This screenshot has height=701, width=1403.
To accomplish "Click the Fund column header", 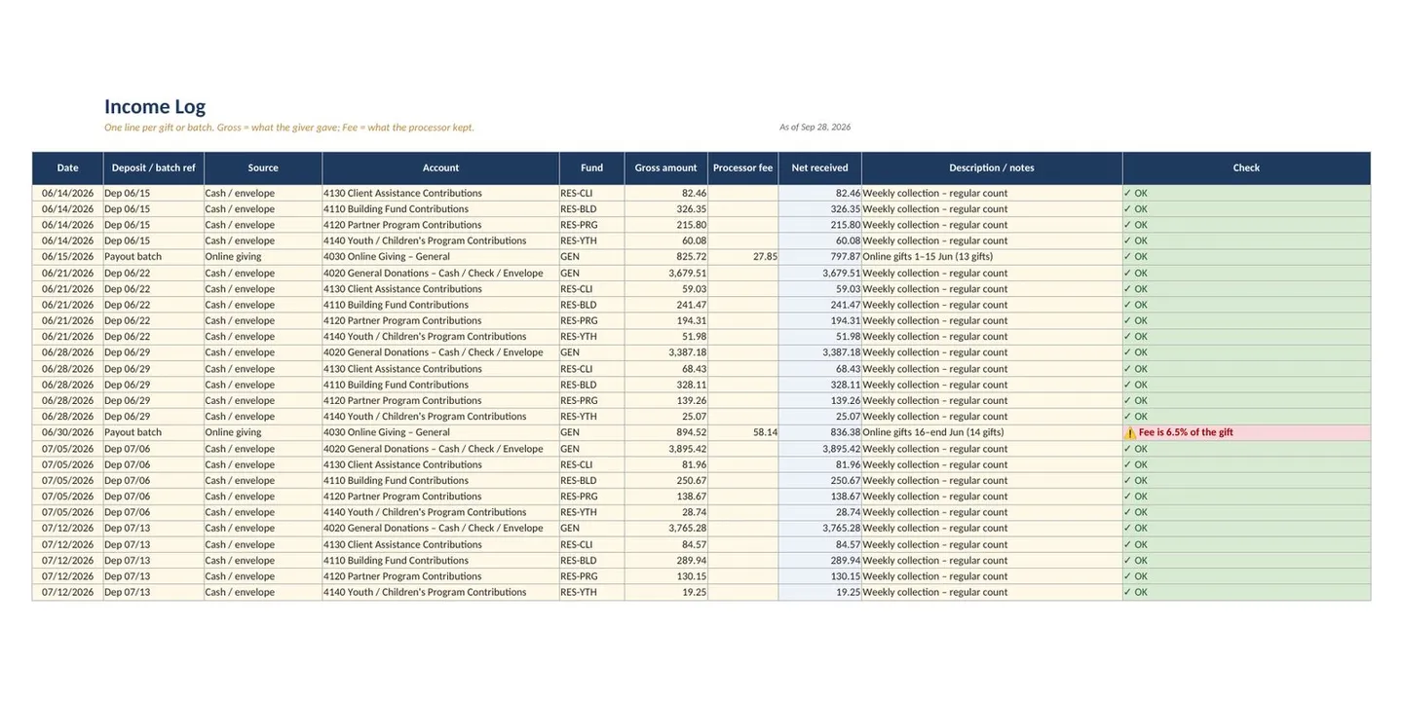I will [x=591, y=167].
